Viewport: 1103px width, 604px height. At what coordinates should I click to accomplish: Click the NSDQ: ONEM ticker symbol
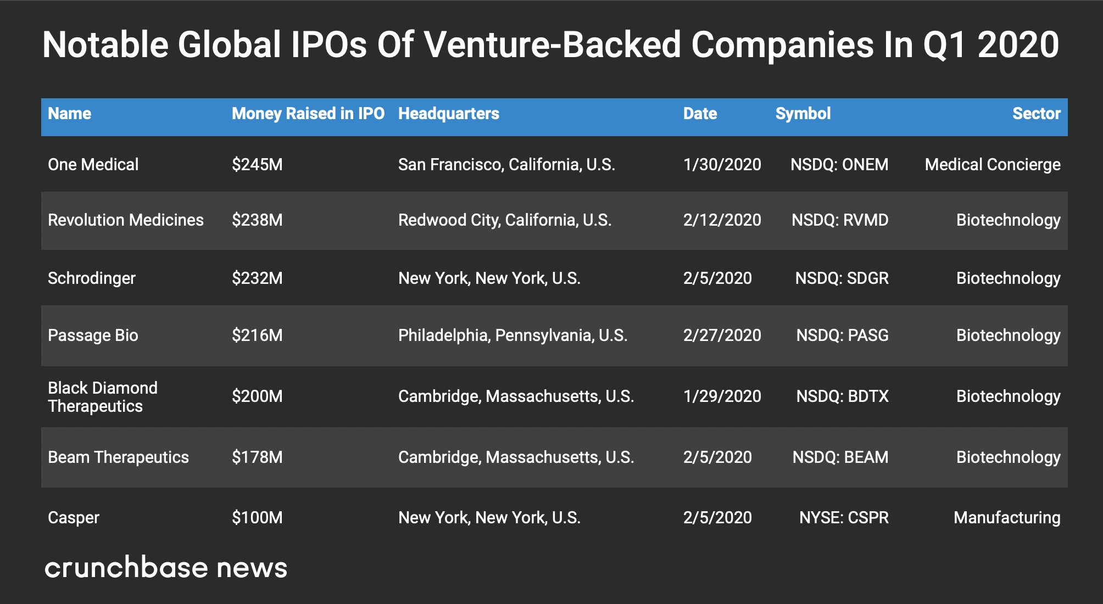tap(839, 165)
